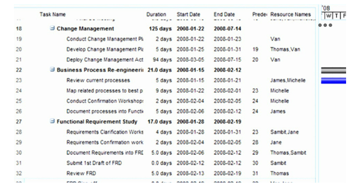Click predecessor 19 cell
360x187 pixels.
pyautogui.click(x=255, y=49)
